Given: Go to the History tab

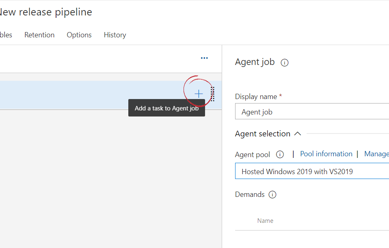Looking at the screenshot, I should 115,35.
